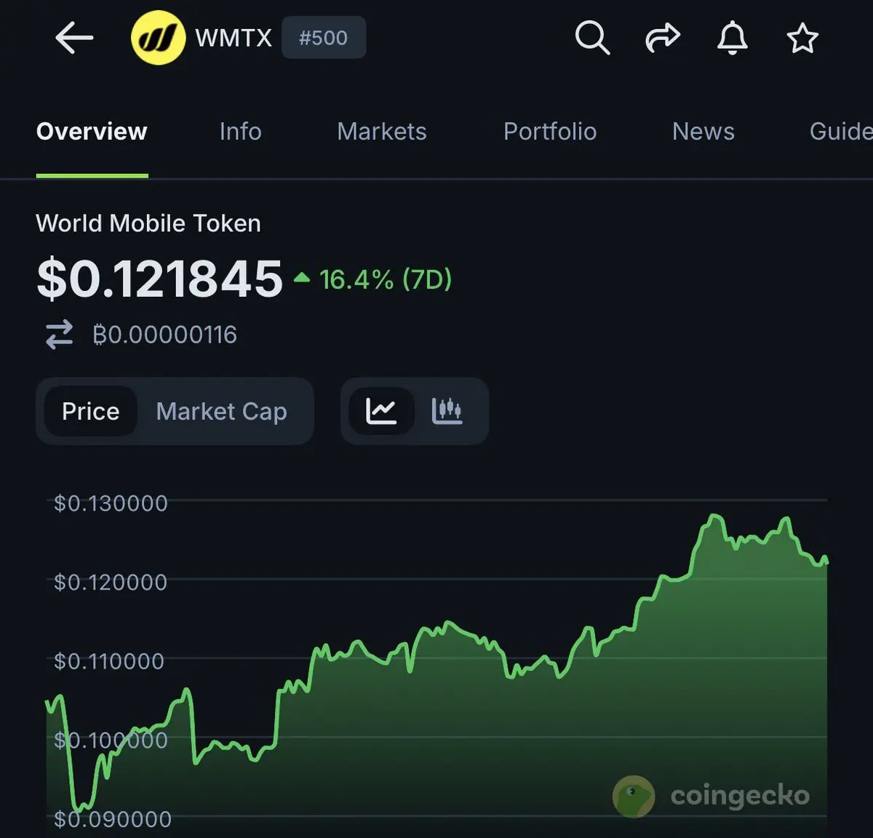Tap the #500 rank badge
Screen dimensions: 873x838
coord(324,38)
